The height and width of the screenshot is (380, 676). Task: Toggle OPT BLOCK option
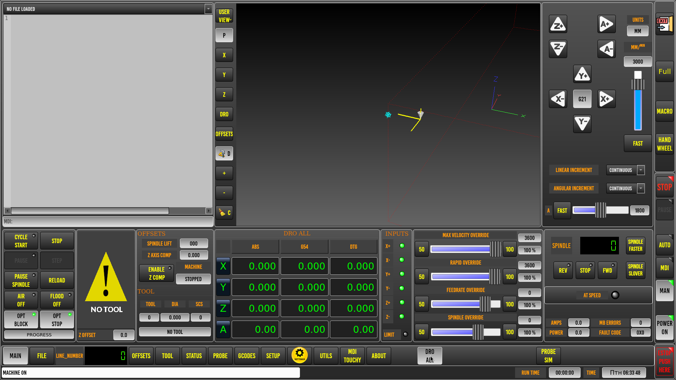21,319
